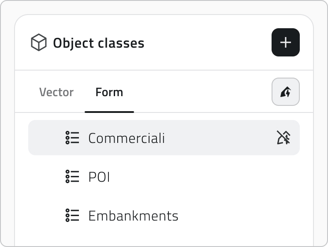Choose the Embankments form class

(x=133, y=216)
